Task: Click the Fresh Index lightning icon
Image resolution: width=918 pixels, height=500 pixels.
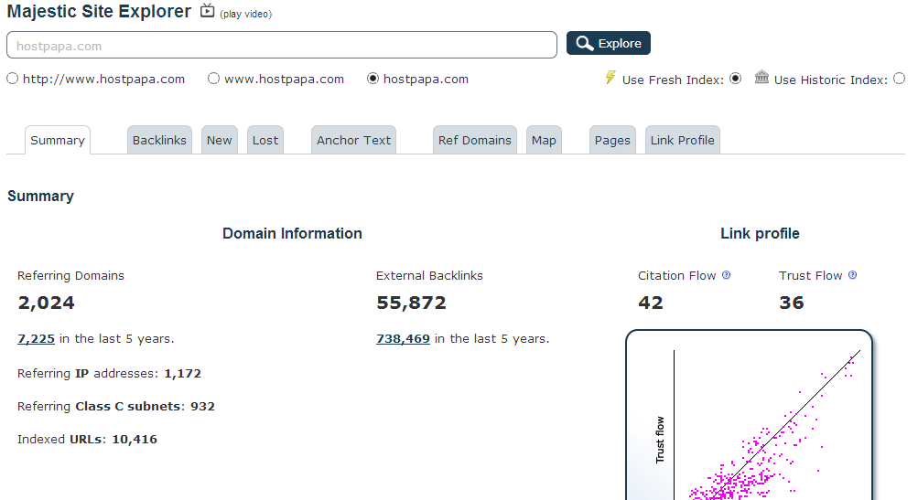Action: point(610,77)
